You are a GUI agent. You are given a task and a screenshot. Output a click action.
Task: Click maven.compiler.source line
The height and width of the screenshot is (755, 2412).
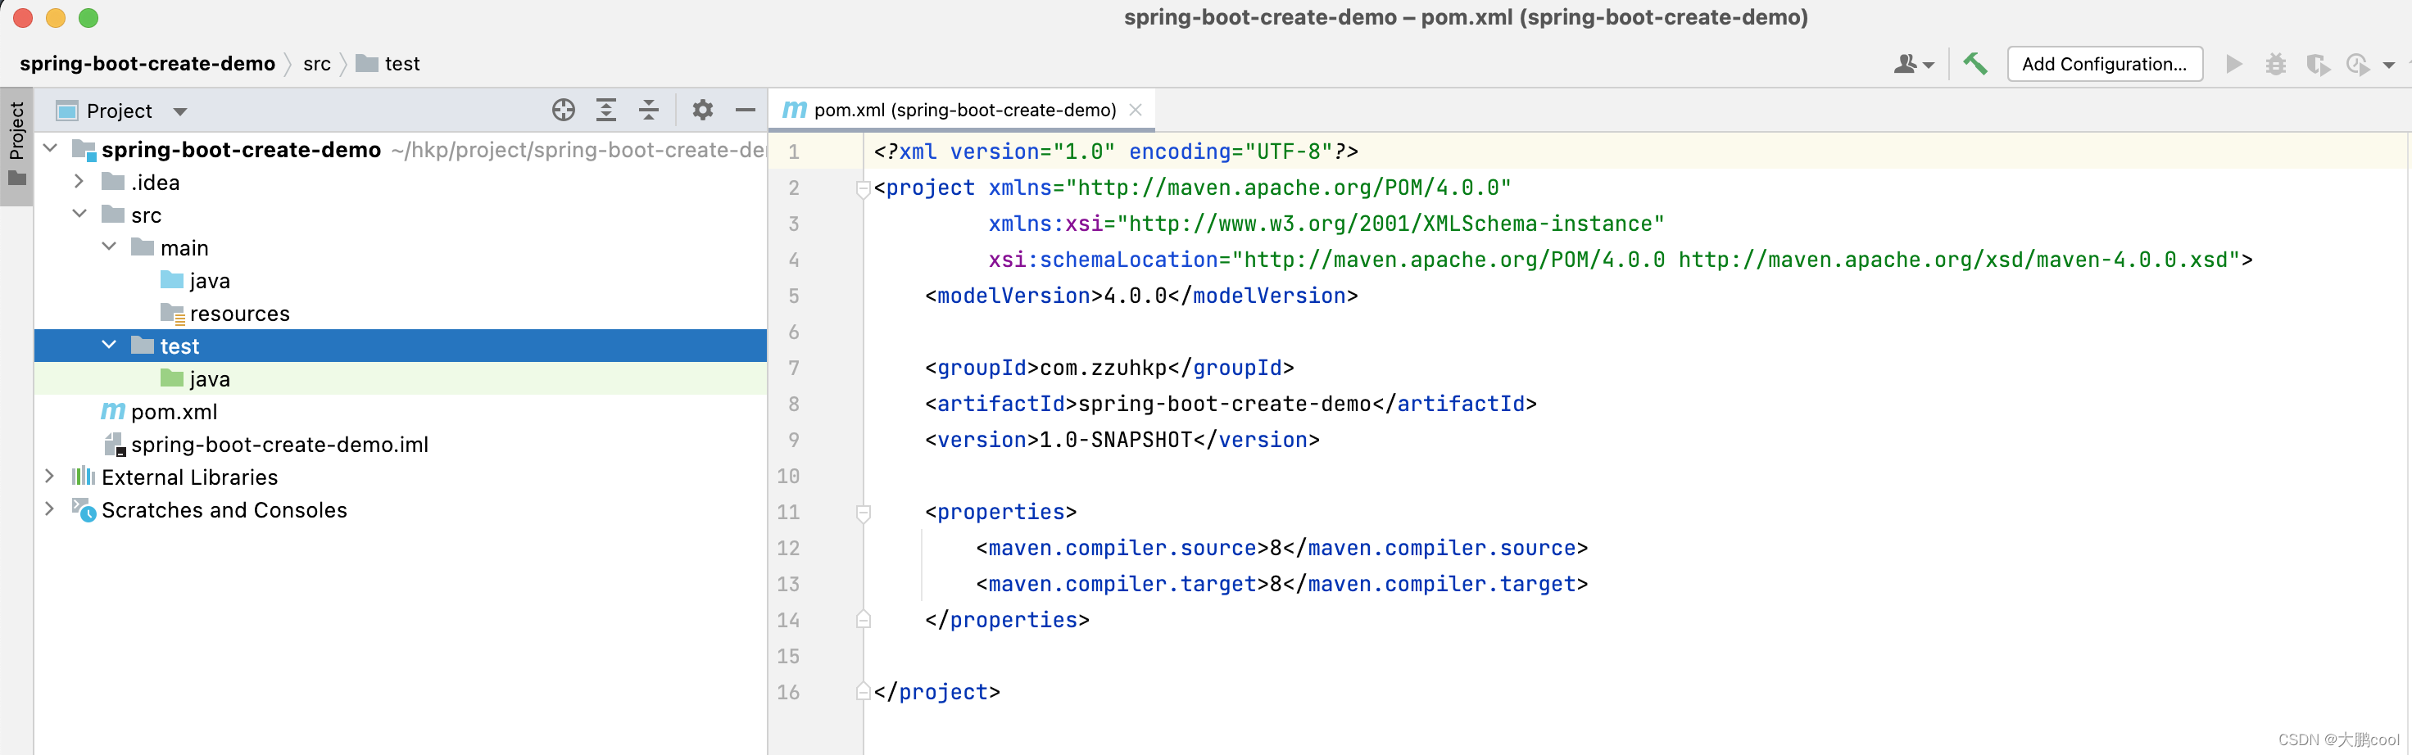(1282, 549)
